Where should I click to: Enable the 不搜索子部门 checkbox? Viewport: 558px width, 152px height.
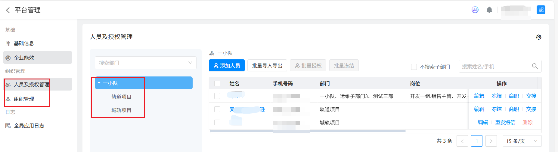(414, 67)
